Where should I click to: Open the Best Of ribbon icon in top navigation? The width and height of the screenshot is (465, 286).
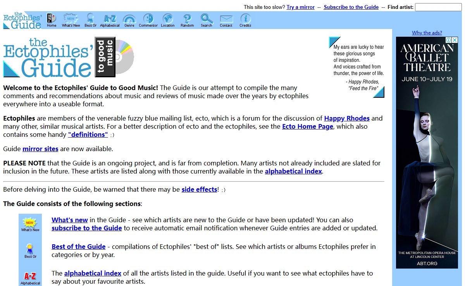pyautogui.click(x=90, y=20)
